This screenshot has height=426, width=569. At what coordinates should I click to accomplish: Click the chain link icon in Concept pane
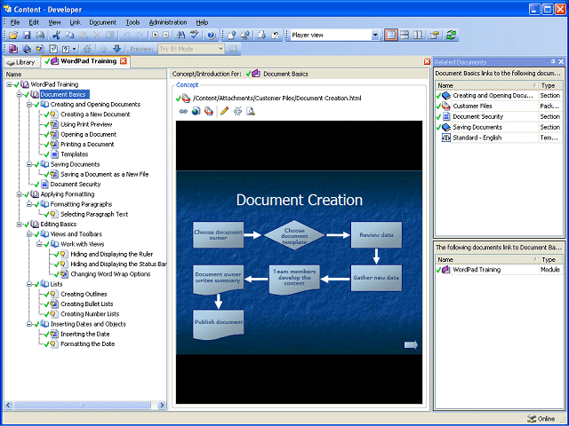coord(183,111)
